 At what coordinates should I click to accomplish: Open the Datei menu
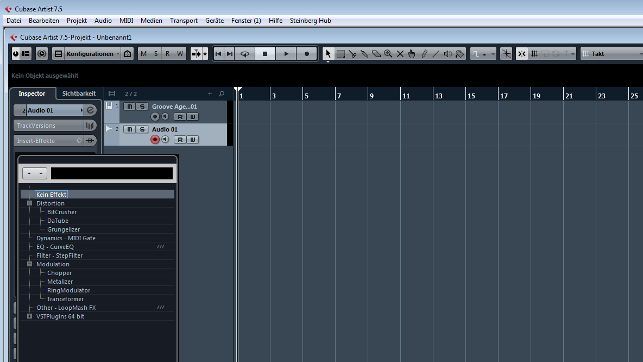click(x=14, y=21)
